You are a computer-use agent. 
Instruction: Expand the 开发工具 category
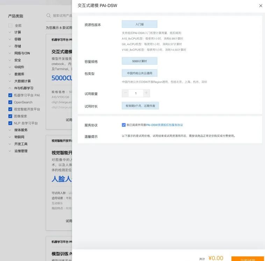10,144
